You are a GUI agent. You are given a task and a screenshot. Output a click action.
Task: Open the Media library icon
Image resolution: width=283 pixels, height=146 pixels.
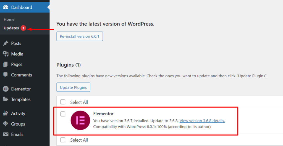coord(6,54)
